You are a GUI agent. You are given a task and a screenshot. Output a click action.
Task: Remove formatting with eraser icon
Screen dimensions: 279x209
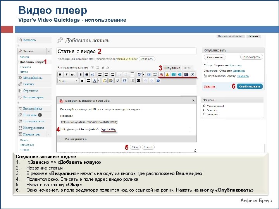117,81
